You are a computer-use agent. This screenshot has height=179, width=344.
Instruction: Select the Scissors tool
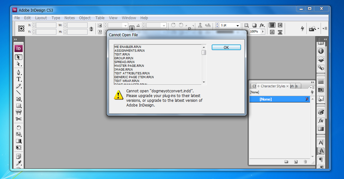pyautogui.click(x=18, y=119)
